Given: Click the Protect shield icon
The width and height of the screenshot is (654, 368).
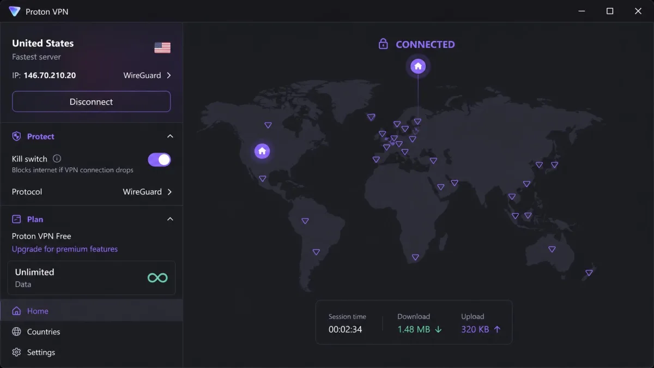Looking at the screenshot, I should 16,136.
